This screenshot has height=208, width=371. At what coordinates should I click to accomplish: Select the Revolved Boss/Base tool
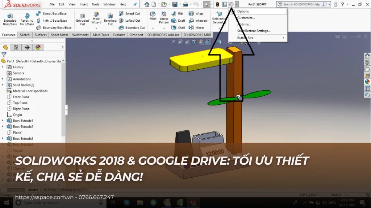[x=27, y=19]
